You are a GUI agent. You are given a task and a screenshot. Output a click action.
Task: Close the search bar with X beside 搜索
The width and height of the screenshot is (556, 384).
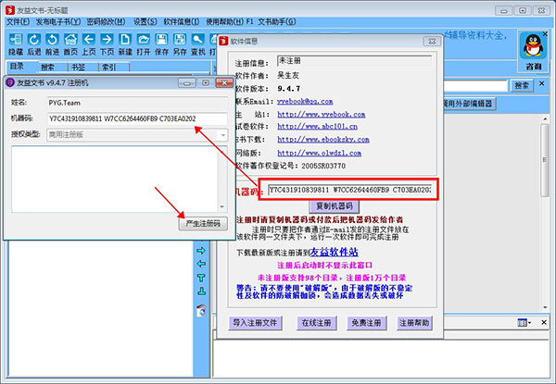[541, 83]
